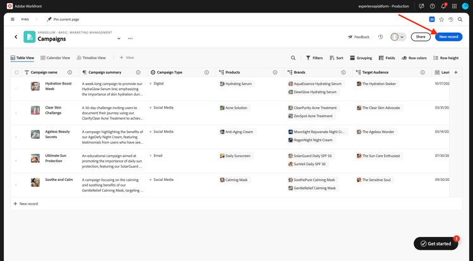Open the three-dot more options menu
473x261 pixels.
131,38
